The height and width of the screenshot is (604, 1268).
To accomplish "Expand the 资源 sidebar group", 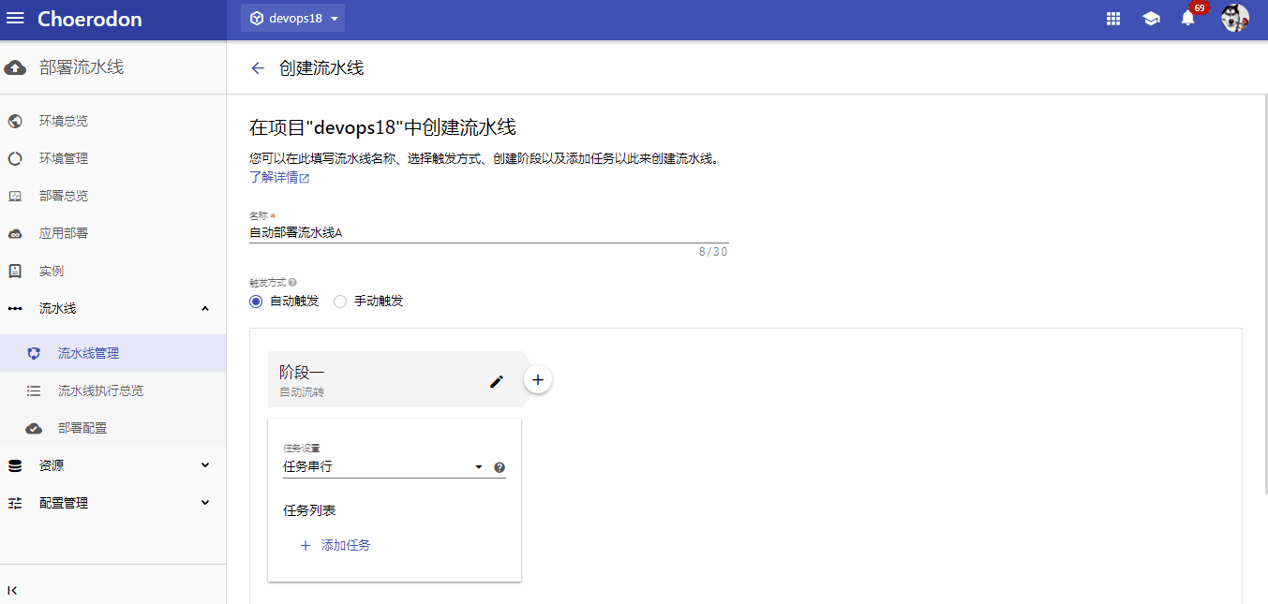I will coord(112,465).
